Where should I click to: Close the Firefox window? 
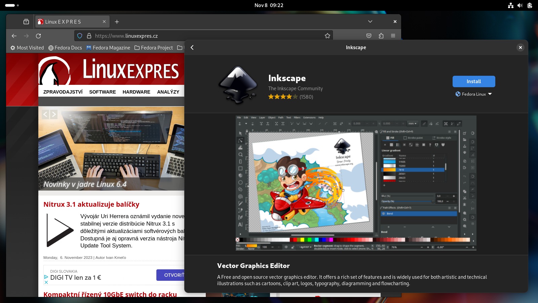(395, 22)
